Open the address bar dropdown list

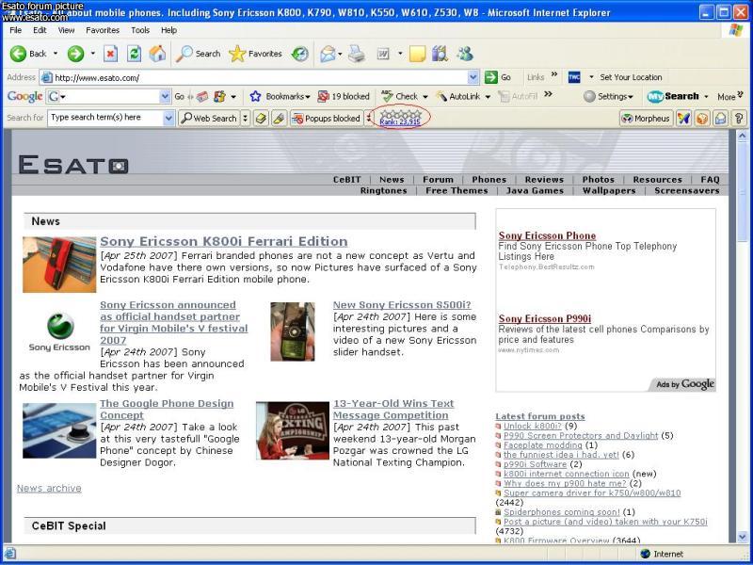(473, 77)
